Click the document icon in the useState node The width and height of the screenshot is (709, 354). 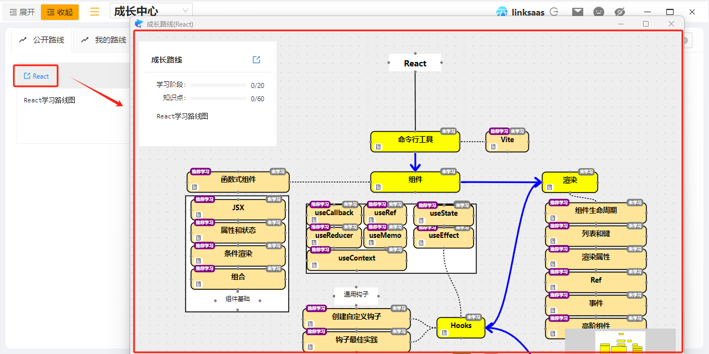pos(422,220)
